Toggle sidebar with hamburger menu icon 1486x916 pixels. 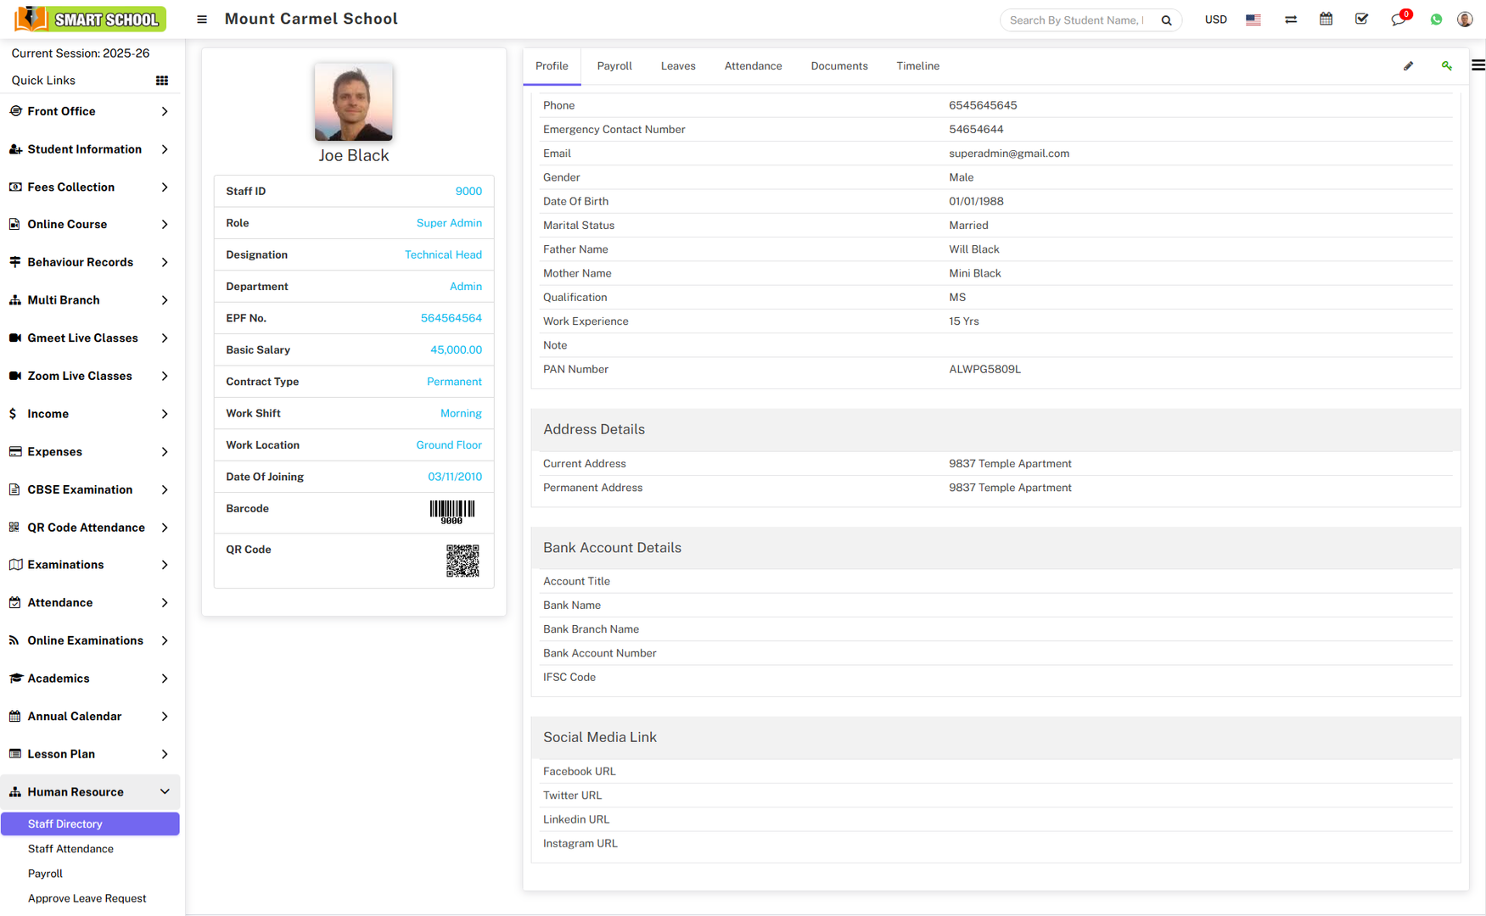pos(202,20)
